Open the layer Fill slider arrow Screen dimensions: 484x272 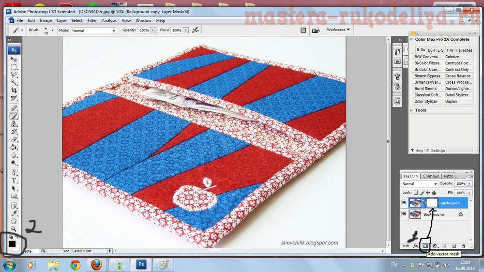tap(469, 193)
